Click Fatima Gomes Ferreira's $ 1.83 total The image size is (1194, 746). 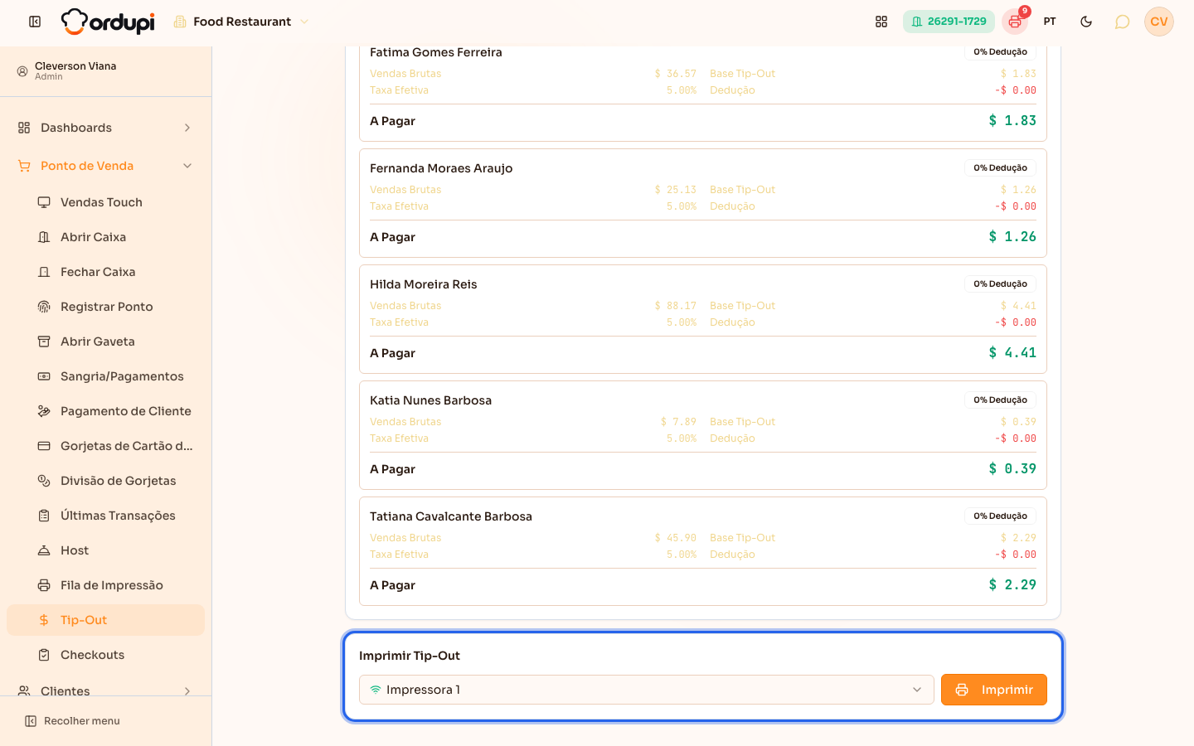coord(1012,121)
